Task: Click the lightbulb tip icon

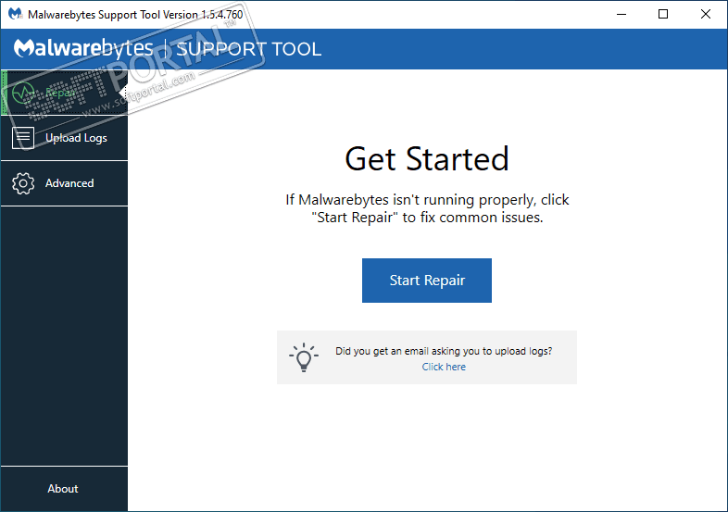Action: pyautogui.click(x=304, y=357)
